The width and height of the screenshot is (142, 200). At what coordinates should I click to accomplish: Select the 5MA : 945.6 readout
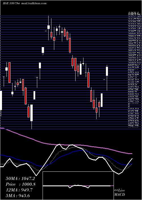coord(18,195)
